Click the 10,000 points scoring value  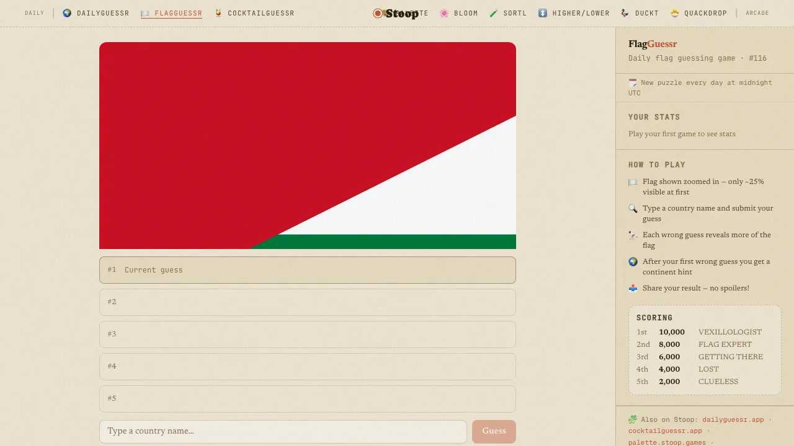(672, 332)
